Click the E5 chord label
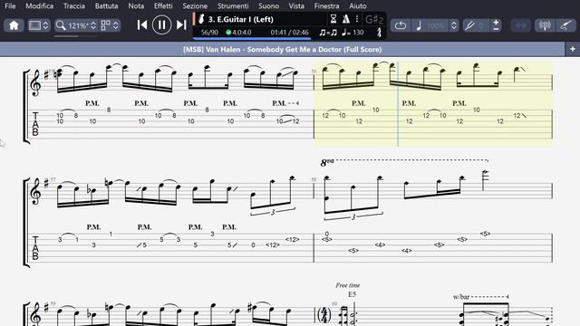 [x=352, y=294]
